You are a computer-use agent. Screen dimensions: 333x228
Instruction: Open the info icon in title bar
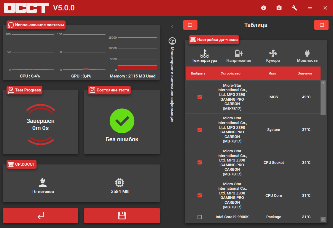point(264,8)
